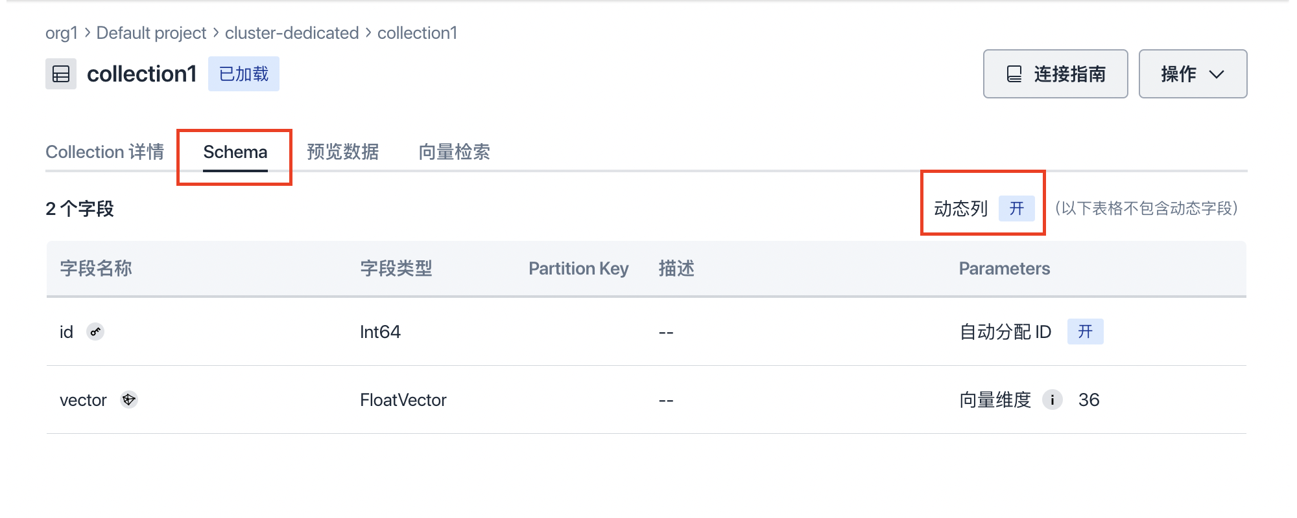Click the vector field icon next to vector
1297x518 pixels.
point(129,400)
